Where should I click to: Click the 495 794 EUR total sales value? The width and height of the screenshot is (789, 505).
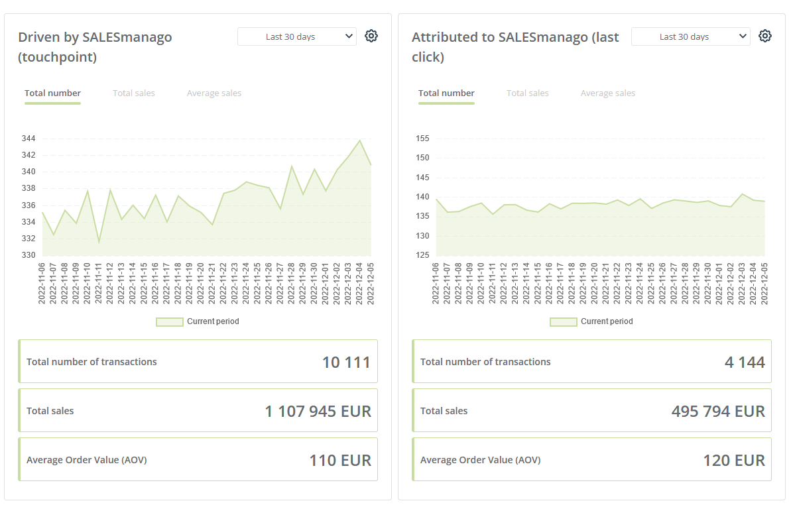(718, 412)
